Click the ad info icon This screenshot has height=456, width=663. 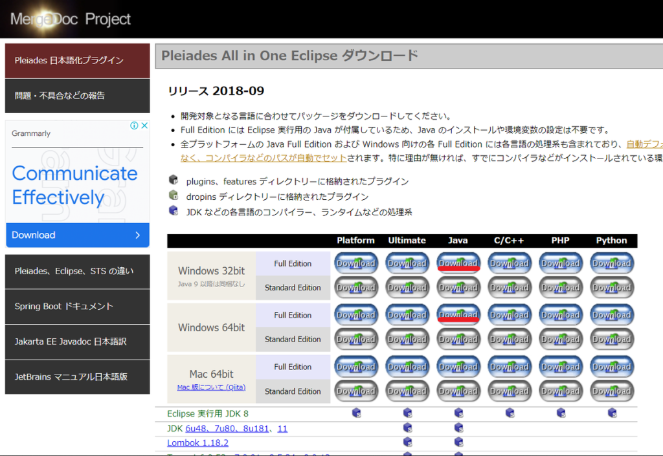(x=134, y=125)
